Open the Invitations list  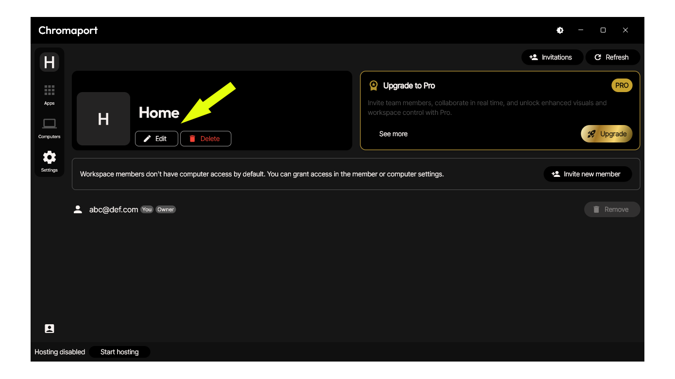tap(551, 57)
